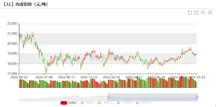Click the clear selection dashed X icon
The height and width of the screenshot is (107, 216).
coord(210,12)
